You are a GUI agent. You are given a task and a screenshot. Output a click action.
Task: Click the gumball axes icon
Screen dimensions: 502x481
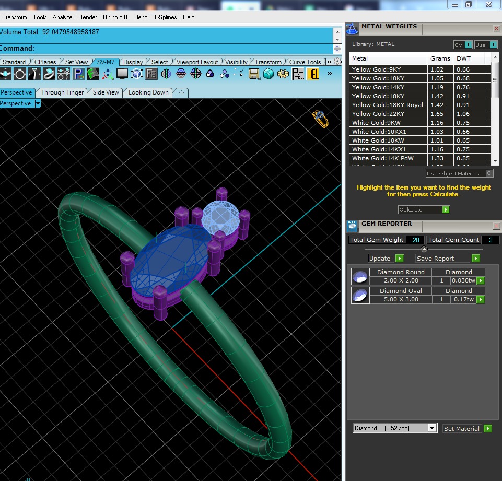coord(108,74)
